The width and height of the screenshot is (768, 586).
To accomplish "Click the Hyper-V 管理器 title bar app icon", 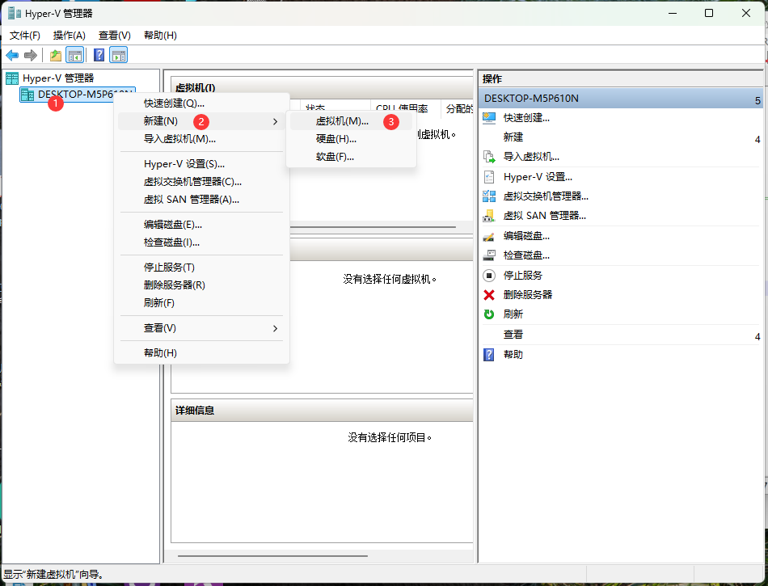I will click(15, 13).
